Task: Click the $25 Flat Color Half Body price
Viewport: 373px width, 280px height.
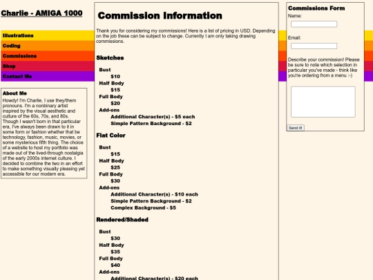Action: pyautogui.click(x=115, y=167)
